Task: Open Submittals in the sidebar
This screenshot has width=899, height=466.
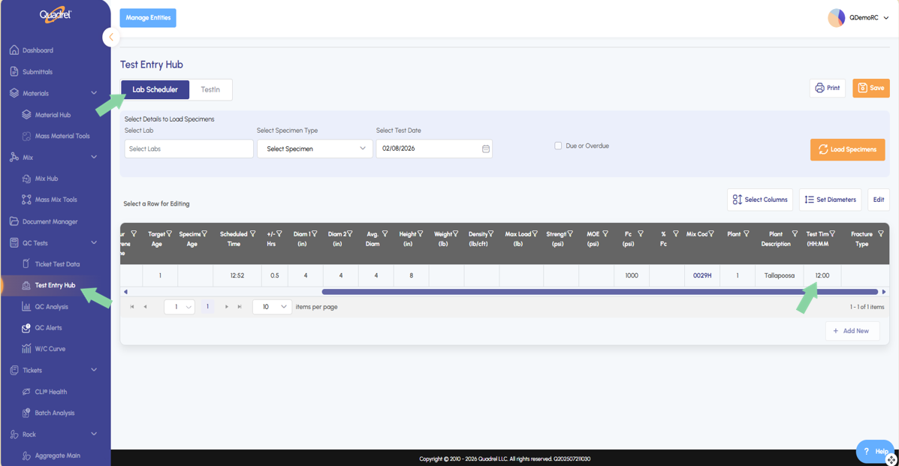Action: tap(38, 71)
